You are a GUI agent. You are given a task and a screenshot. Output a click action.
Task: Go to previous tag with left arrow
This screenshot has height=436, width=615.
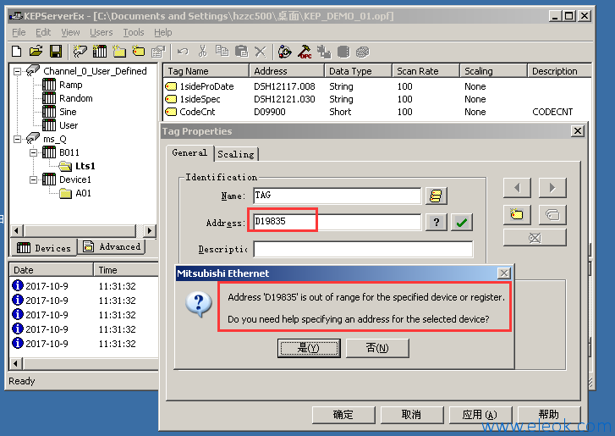[517, 188]
